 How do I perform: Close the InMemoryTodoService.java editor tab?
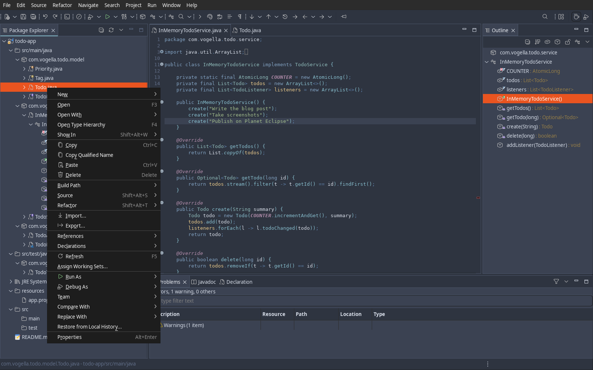tap(226, 31)
